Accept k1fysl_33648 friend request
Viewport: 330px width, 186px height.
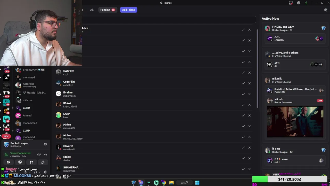click(x=243, y=105)
